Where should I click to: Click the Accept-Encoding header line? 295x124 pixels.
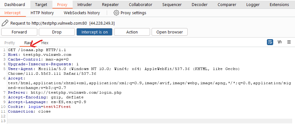click(46, 97)
